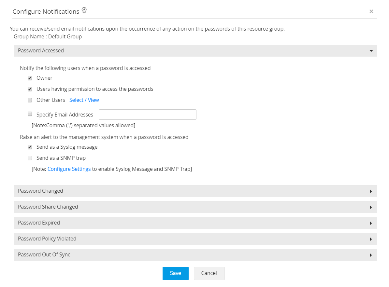The width and height of the screenshot is (389, 287).
Task: Cancel the notification changes
Action: pos(209,273)
